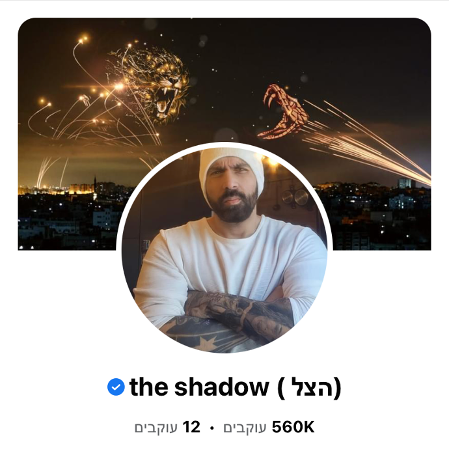Click the blue verified checkmark badge
Image resolution: width=449 pixels, height=453 pixels.
(116, 387)
